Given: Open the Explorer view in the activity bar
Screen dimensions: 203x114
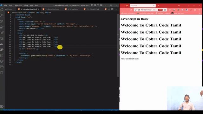Looking at the screenshot, I should [x=2, y=10].
